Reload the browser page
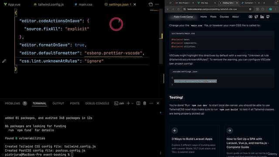Screen dimensions: 279x157 tap(178, 9)
